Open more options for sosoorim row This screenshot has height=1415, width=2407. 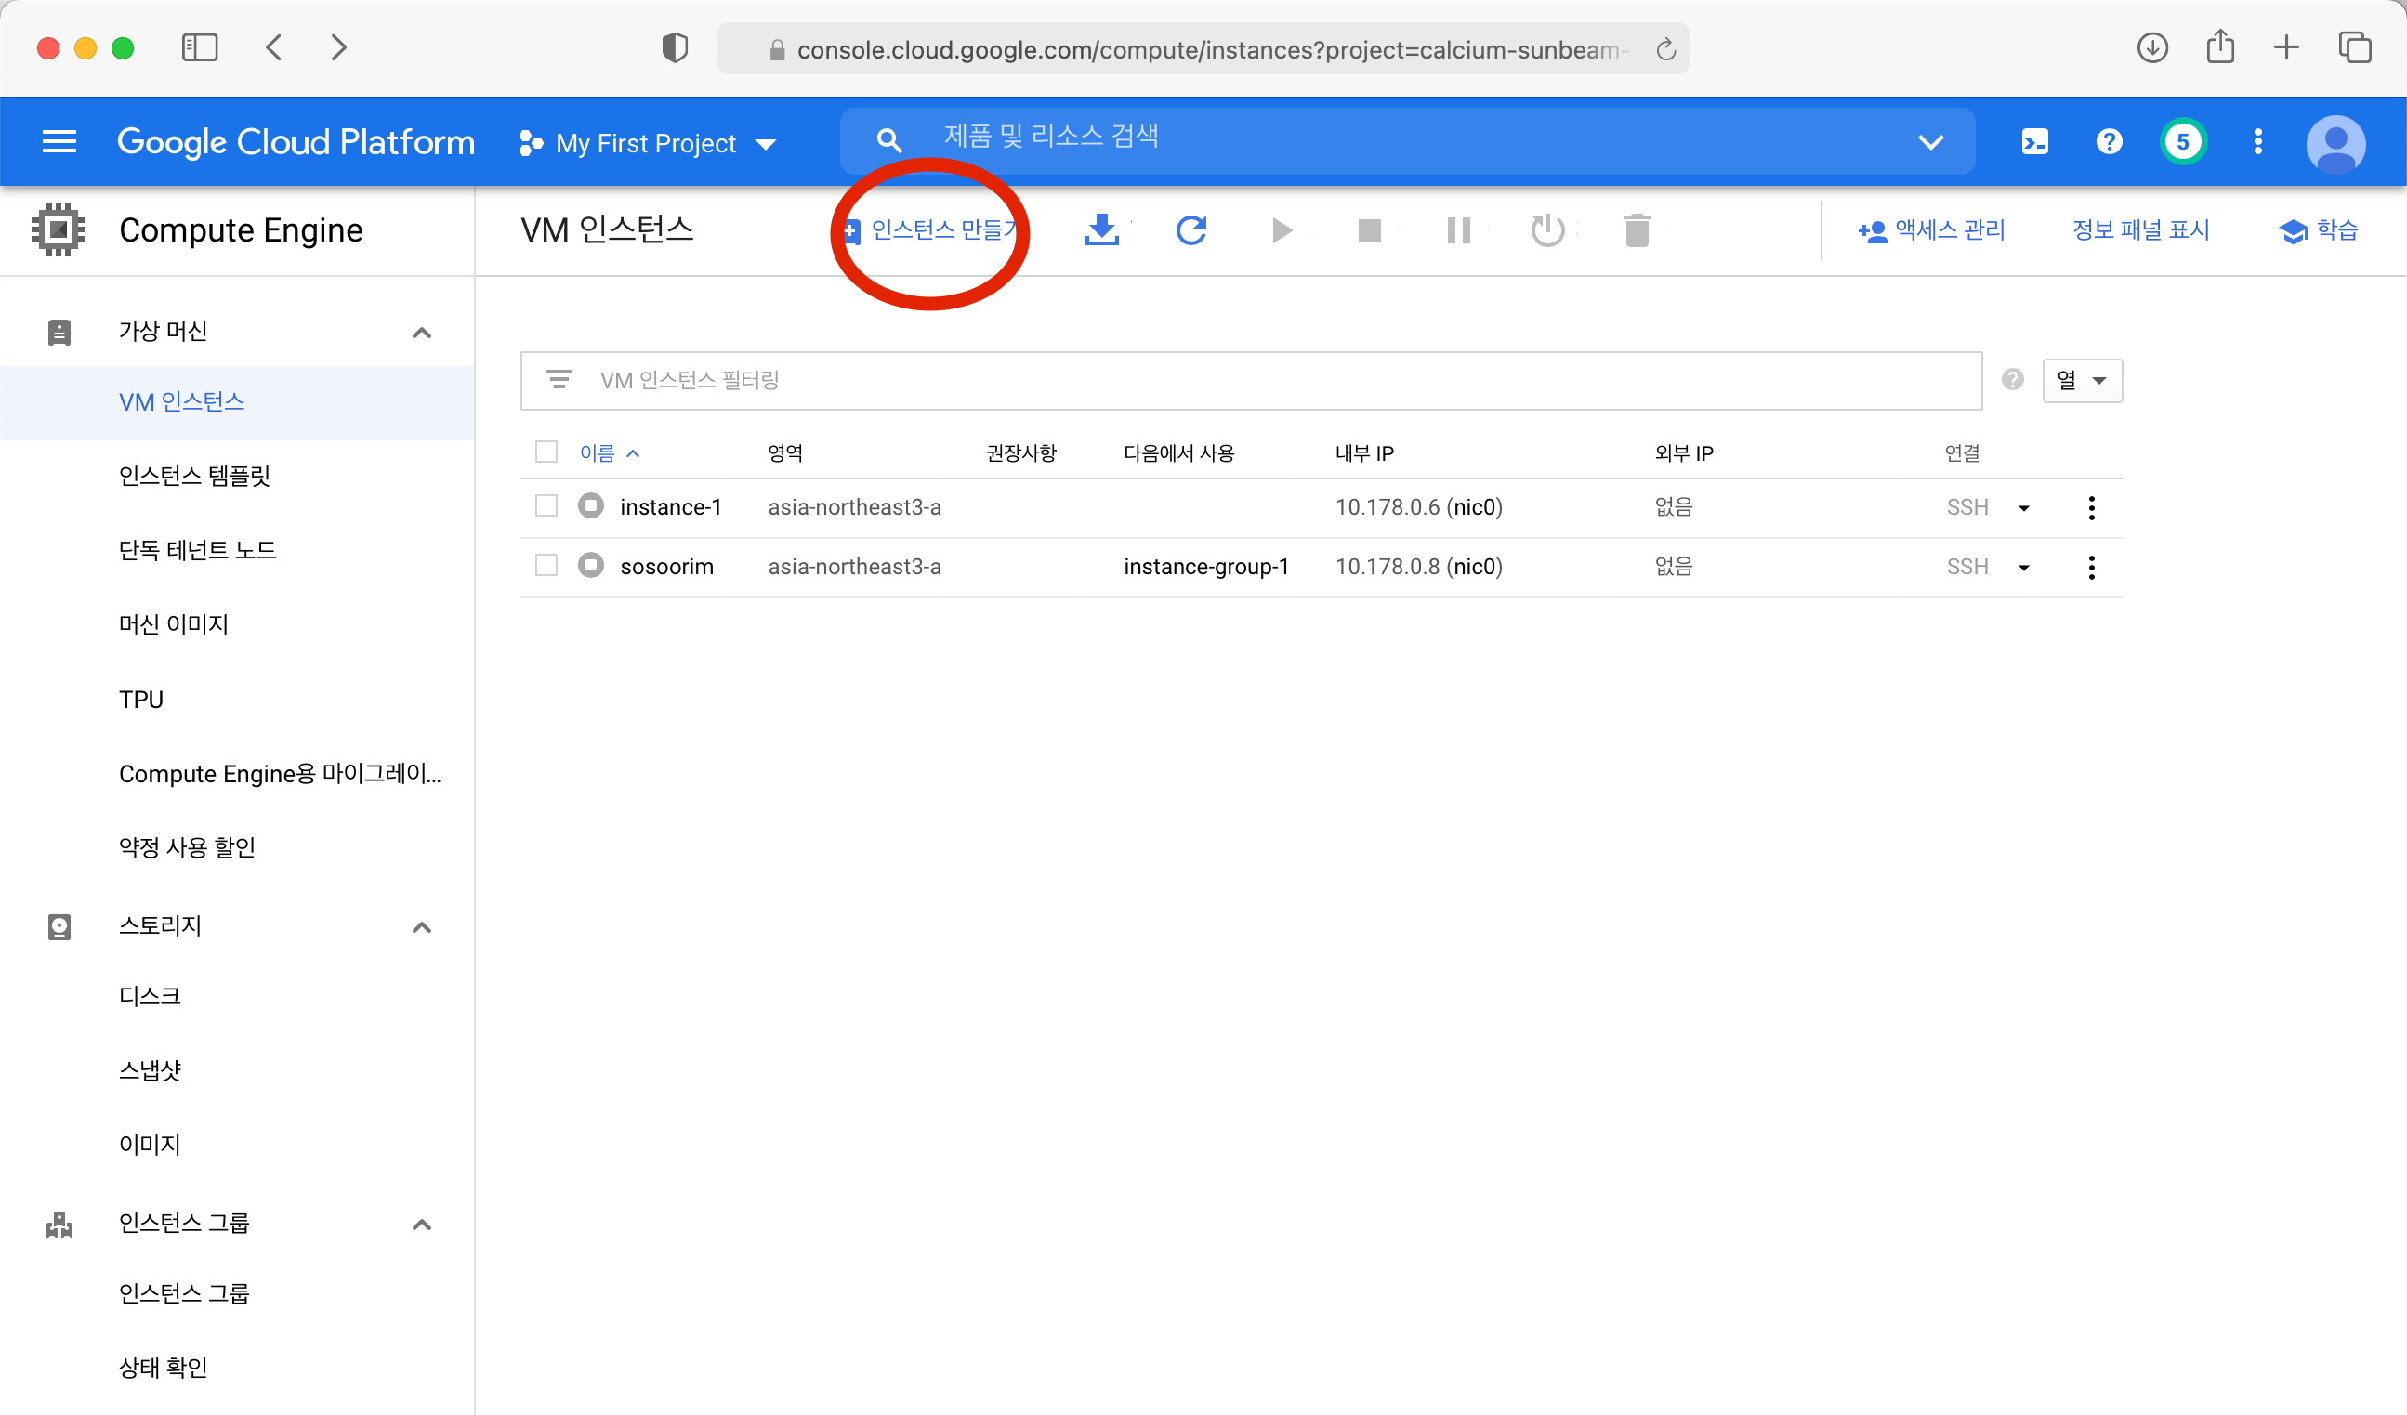point(2090,567)
